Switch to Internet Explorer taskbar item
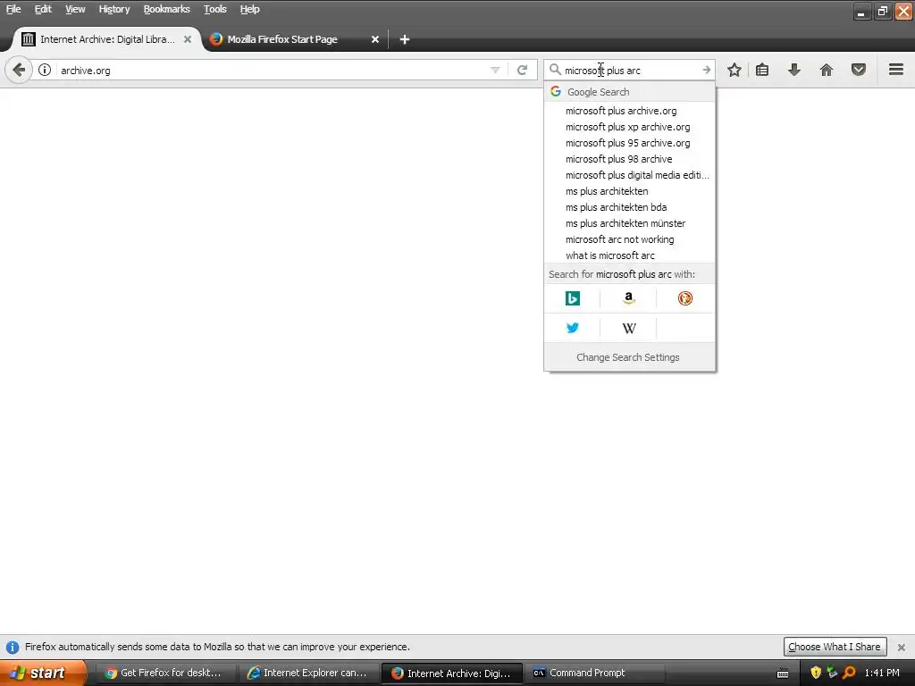Image resolution: width=915 pixels, height=686 pixels. point(307,673)
